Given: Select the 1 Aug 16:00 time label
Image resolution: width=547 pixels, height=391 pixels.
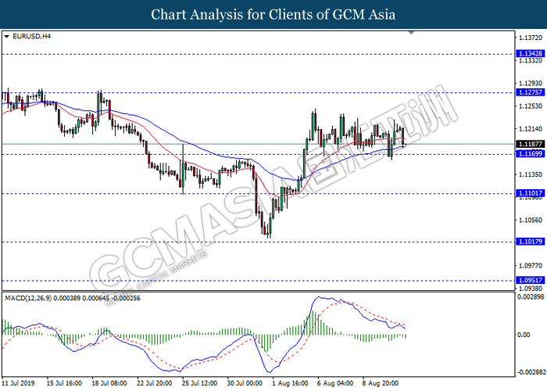Looking at the screenshot, I should coord(288,384).
